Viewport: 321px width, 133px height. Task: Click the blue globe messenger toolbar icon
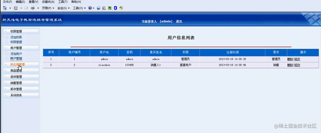coord(98,8)
